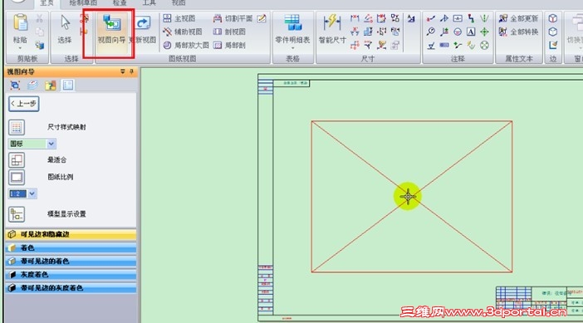Select 着色 shaded display mode

click(x=71, y=247)
